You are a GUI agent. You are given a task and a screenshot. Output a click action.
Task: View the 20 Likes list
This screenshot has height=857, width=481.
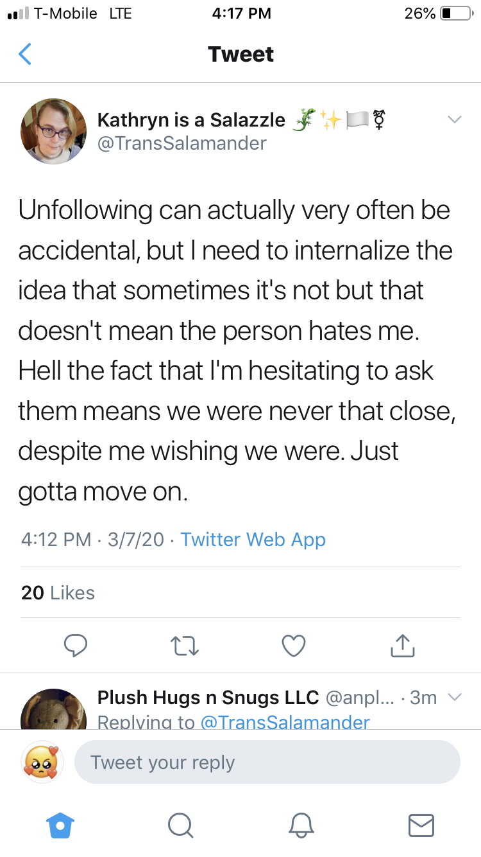[58, 592]
